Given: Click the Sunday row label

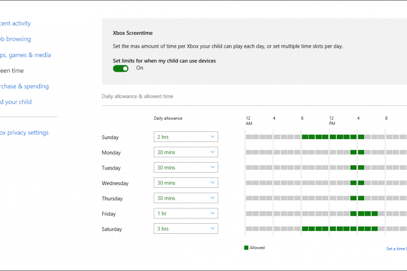Looking at the screenshot, I should click(x=110, y=137).
